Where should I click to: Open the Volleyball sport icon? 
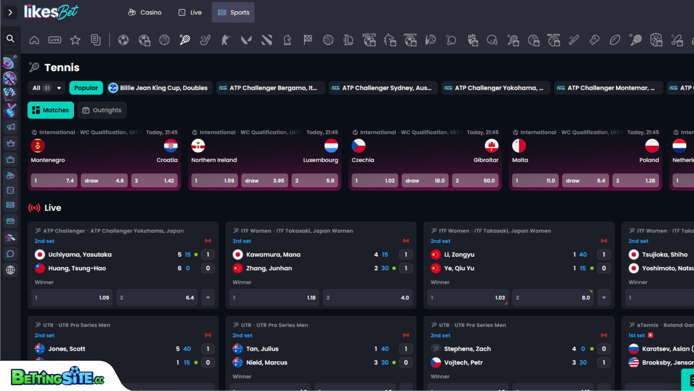(328, 40)
